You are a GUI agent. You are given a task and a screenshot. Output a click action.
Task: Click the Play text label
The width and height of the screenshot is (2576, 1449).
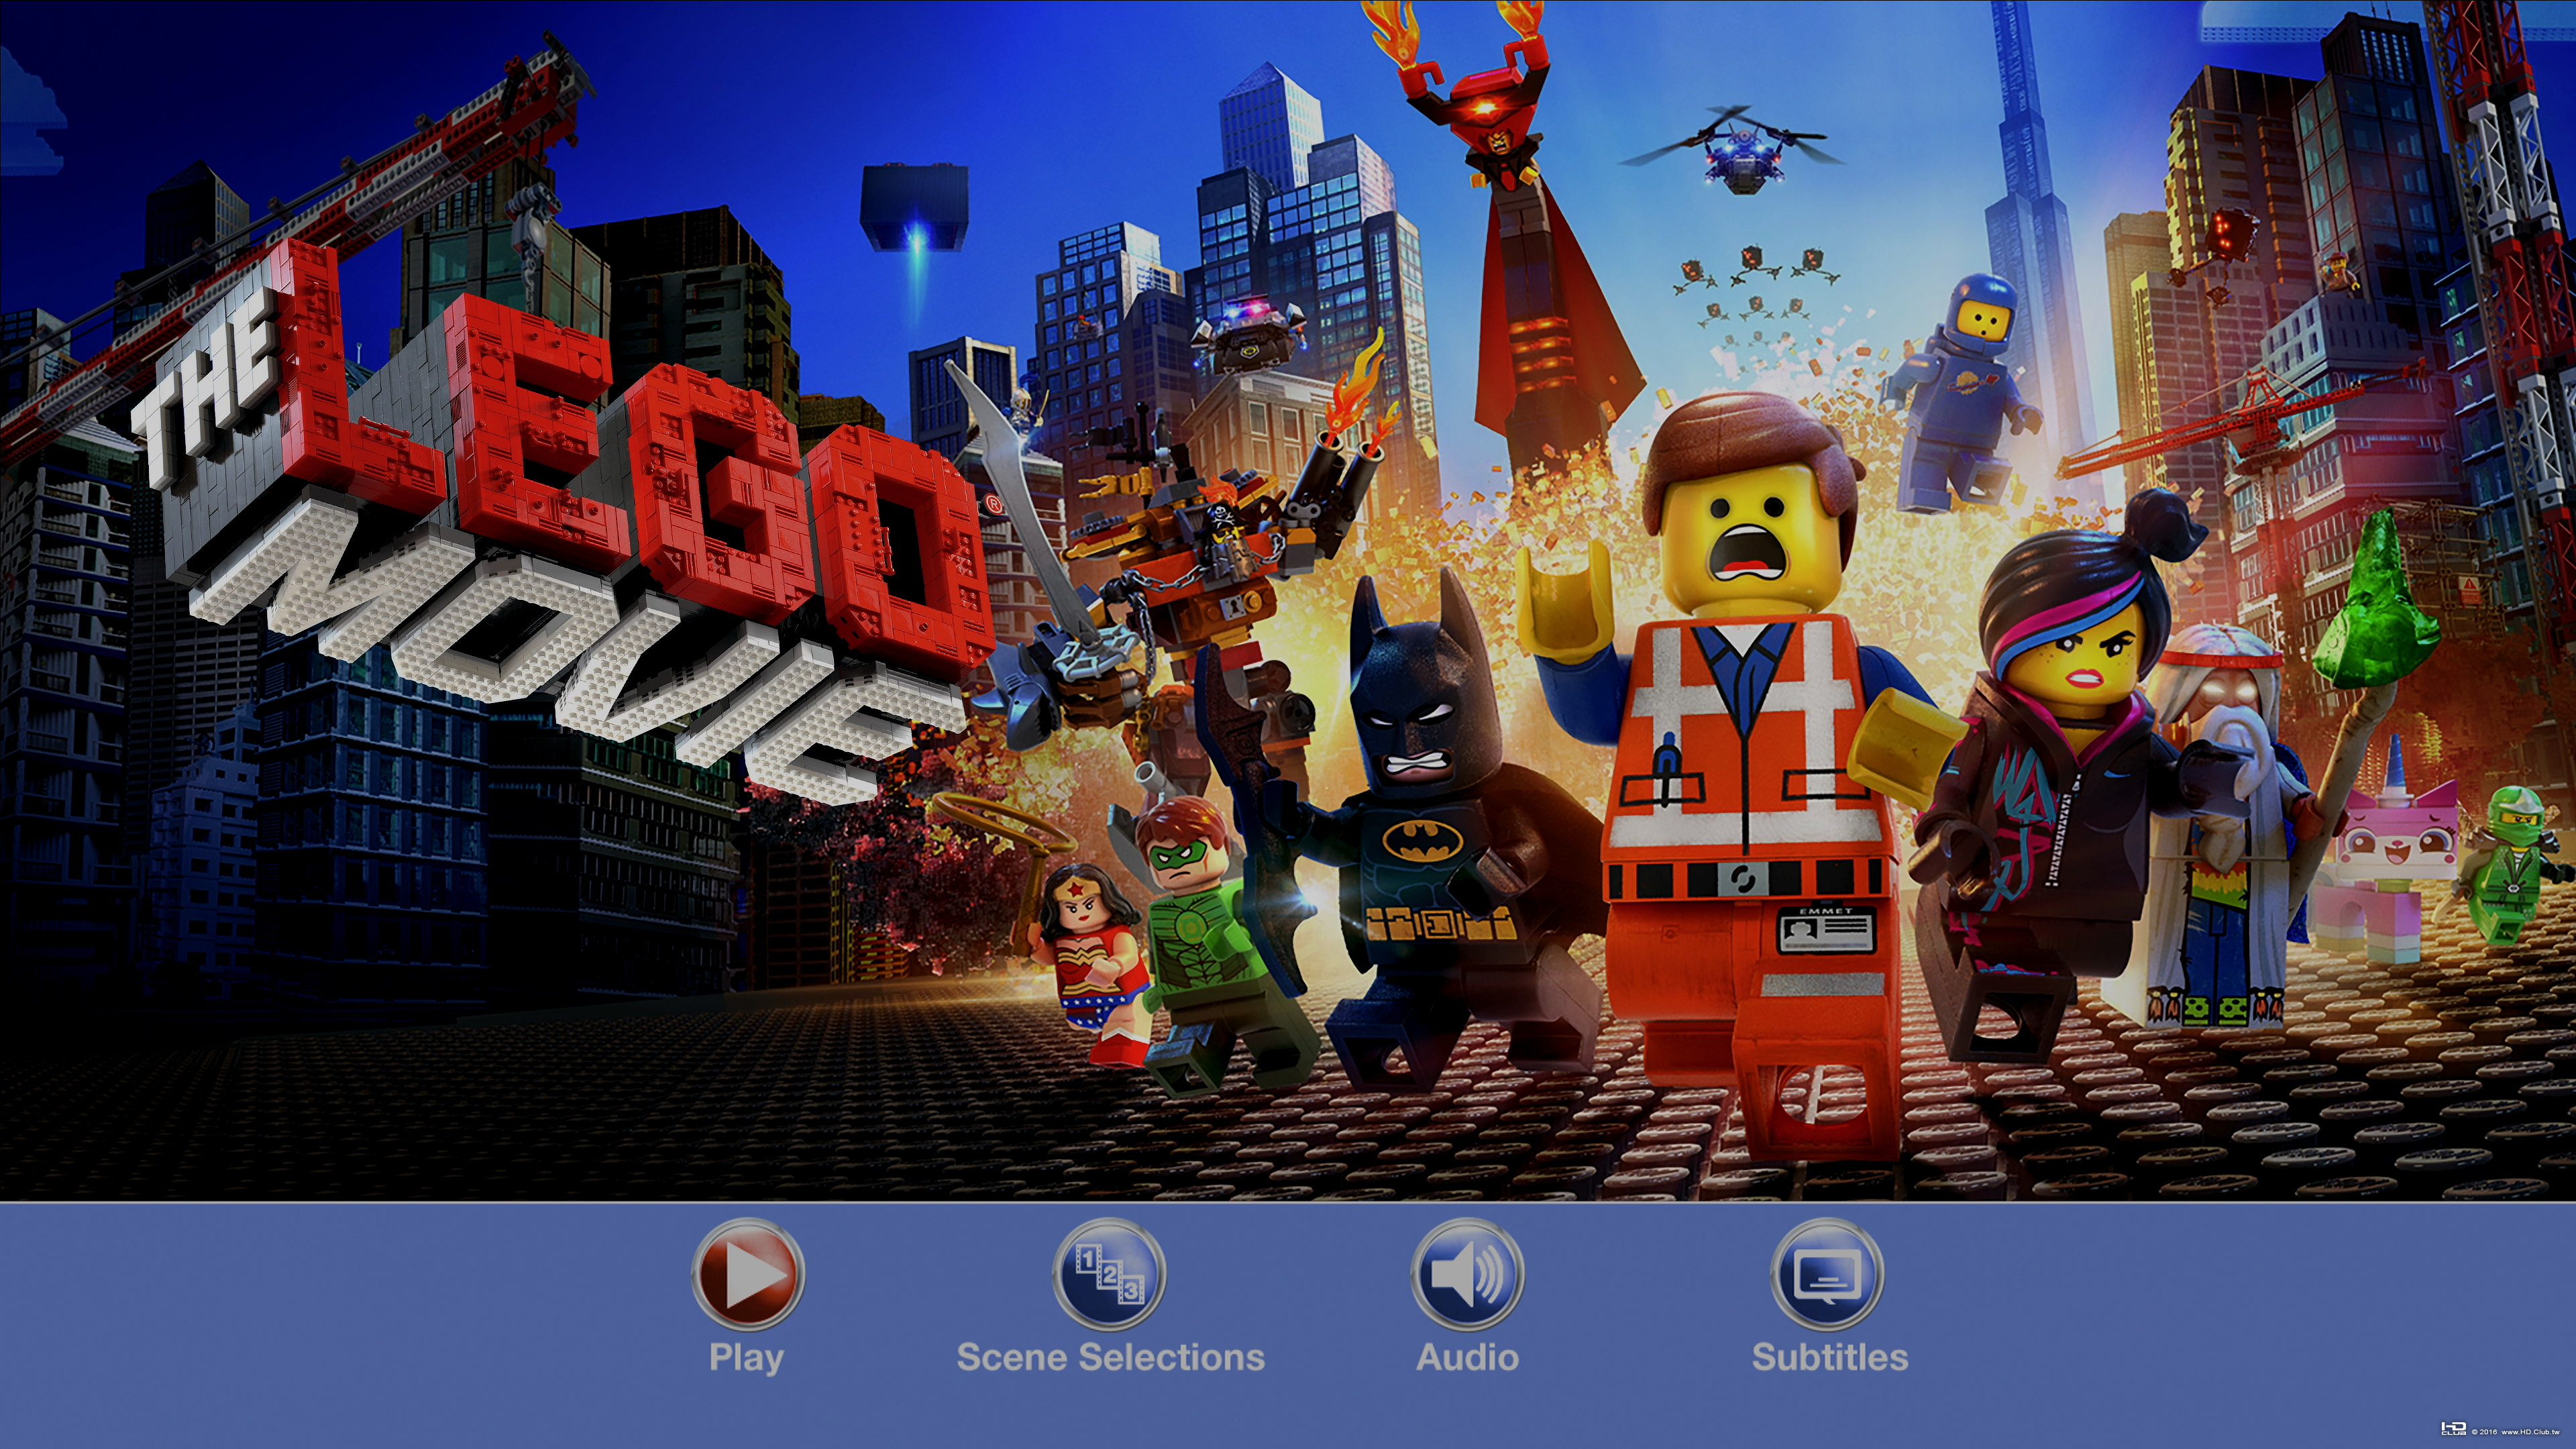(x=746, y=1358)
